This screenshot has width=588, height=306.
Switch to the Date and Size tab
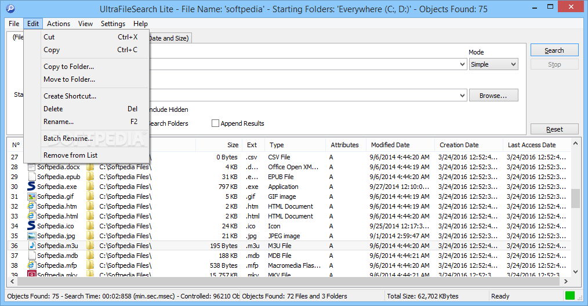170,38
